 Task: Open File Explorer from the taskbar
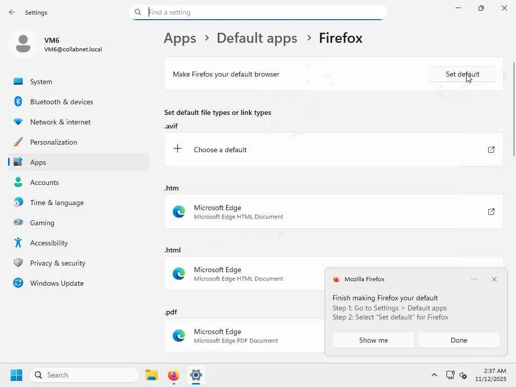coord(152,375)
